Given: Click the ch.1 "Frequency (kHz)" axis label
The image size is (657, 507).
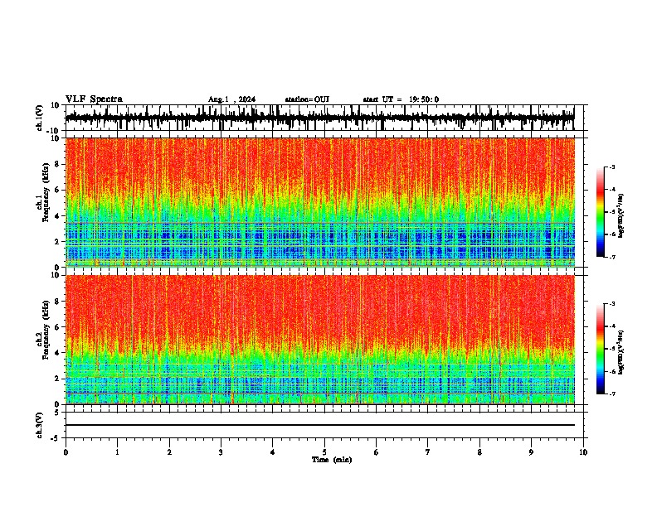Looking at the screenshot, I should pyautogui.click(x=46, y=192).
